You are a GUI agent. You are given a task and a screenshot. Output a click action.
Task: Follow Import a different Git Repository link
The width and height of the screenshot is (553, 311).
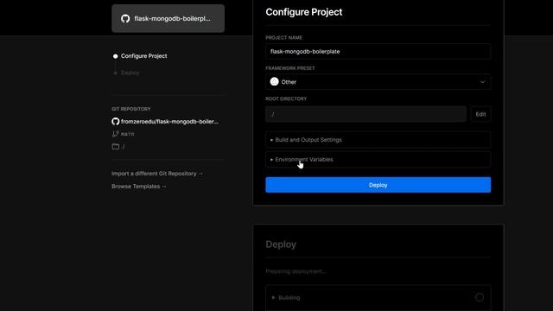pyautogui.click(x=157, y=174)
